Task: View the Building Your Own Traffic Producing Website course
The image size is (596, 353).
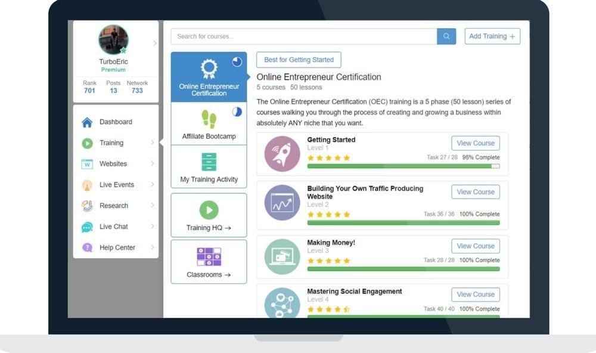Action: (476, 192)
